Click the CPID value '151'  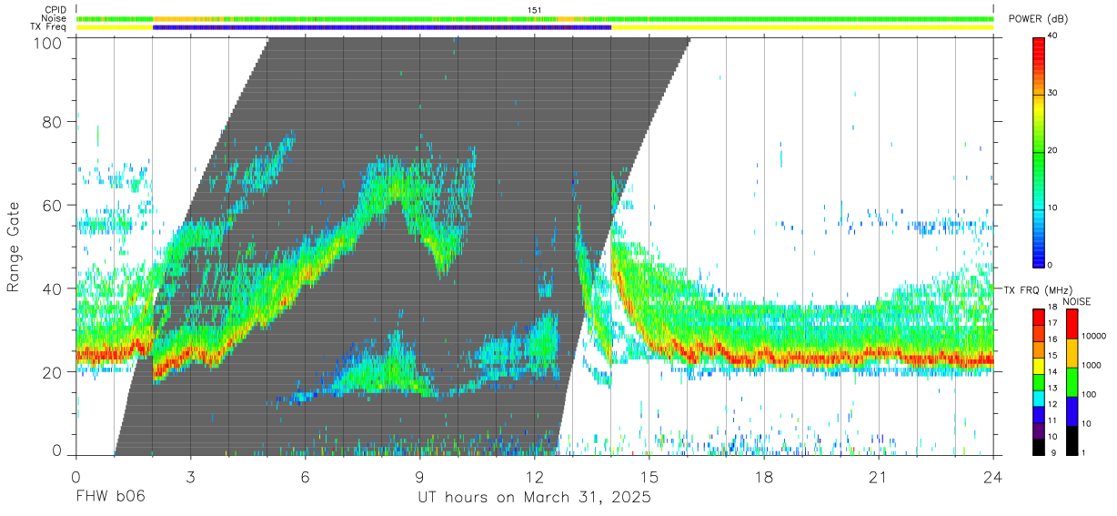pos(535,10)
